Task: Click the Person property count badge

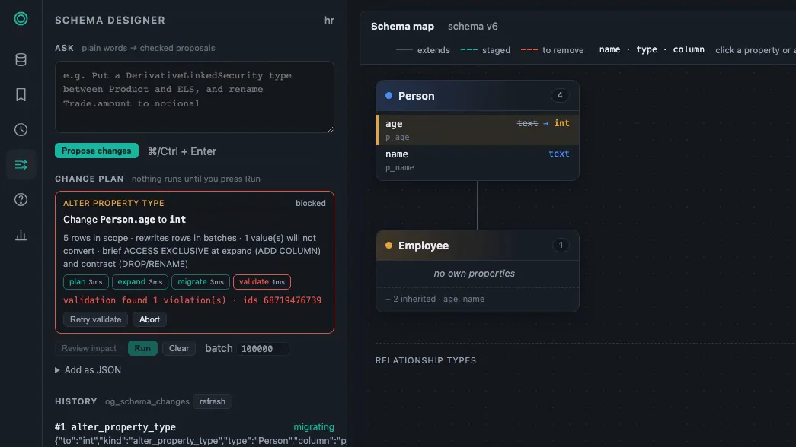Action: [560, 95]
